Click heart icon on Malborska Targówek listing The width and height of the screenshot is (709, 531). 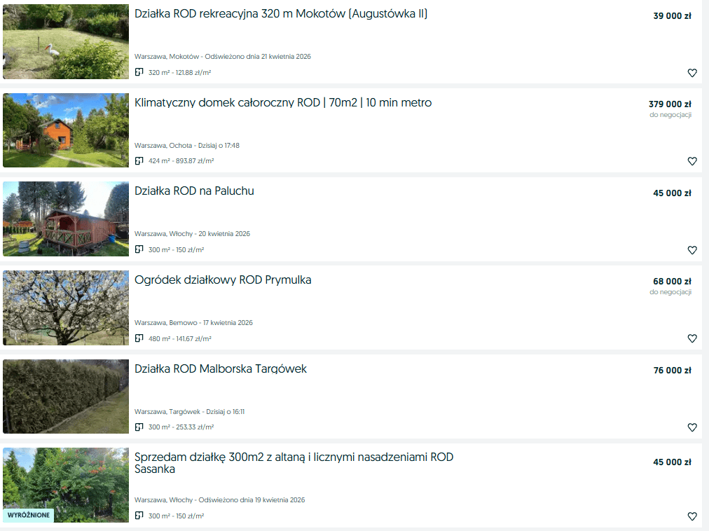691,427
